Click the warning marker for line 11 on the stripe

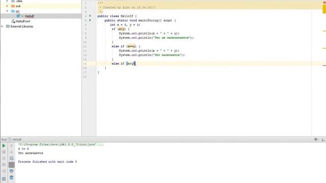click(324, 48)
